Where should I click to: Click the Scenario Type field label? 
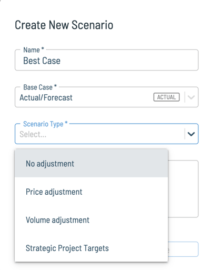tap(45, 124)
